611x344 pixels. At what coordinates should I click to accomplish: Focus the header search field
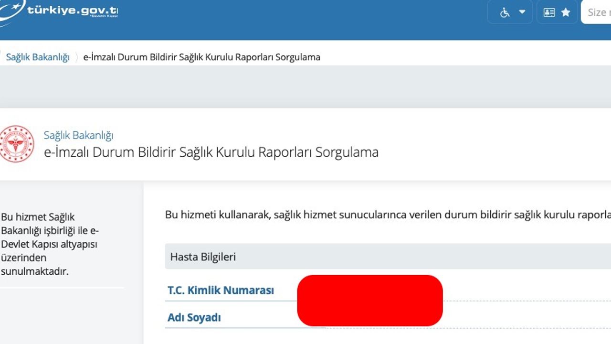pyautogui.click(x=597, y=12)
